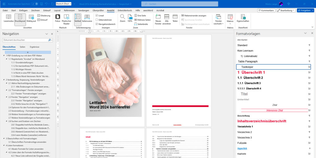316x158 pixels.
Task: Go to heading 3 Überschriften mit Formatvorlagen
Action: pyautogui.click(x=21, y=139)
